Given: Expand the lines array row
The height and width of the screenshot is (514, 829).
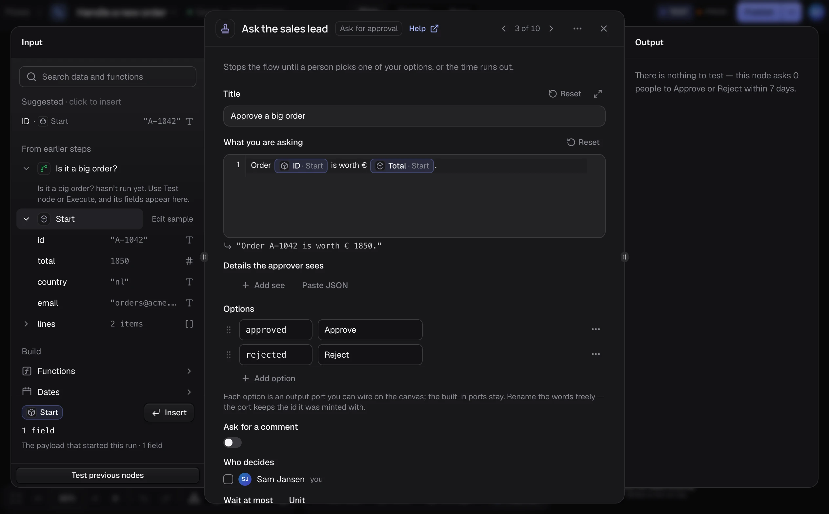Looking at the screenshot, I should tap(26, 324).
